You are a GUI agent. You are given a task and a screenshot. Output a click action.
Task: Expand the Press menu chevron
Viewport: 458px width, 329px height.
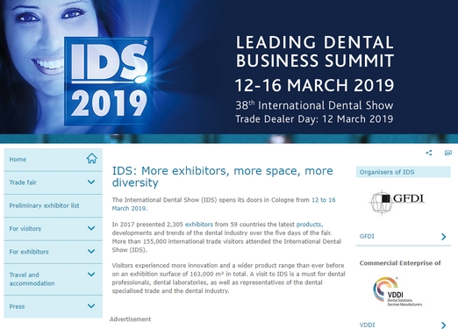(91, 306)
